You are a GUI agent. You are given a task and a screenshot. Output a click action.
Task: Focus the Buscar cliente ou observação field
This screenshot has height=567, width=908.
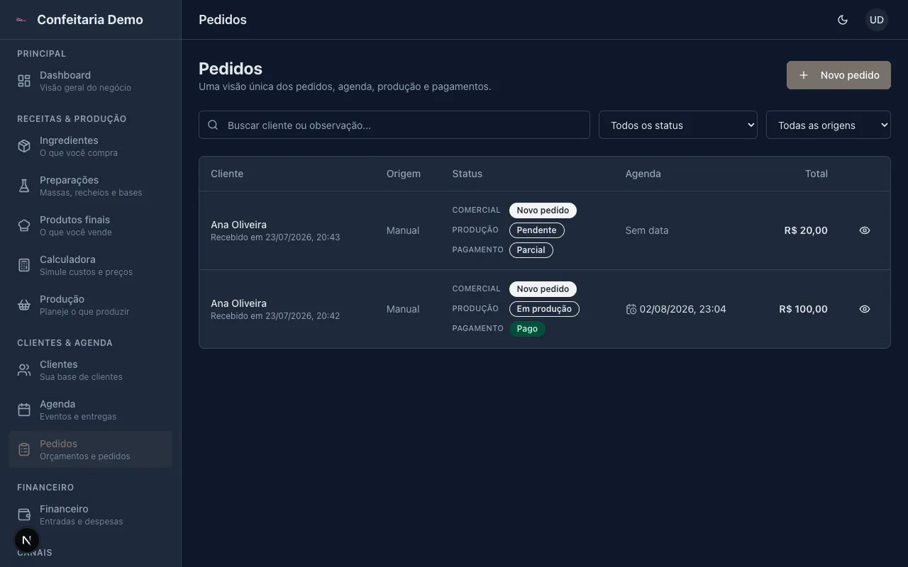point(394,125)
